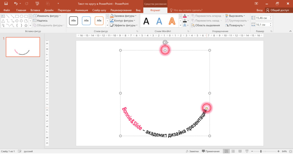Click the rotation handle above the text box

pyautogui.click(x=165, y=43)
